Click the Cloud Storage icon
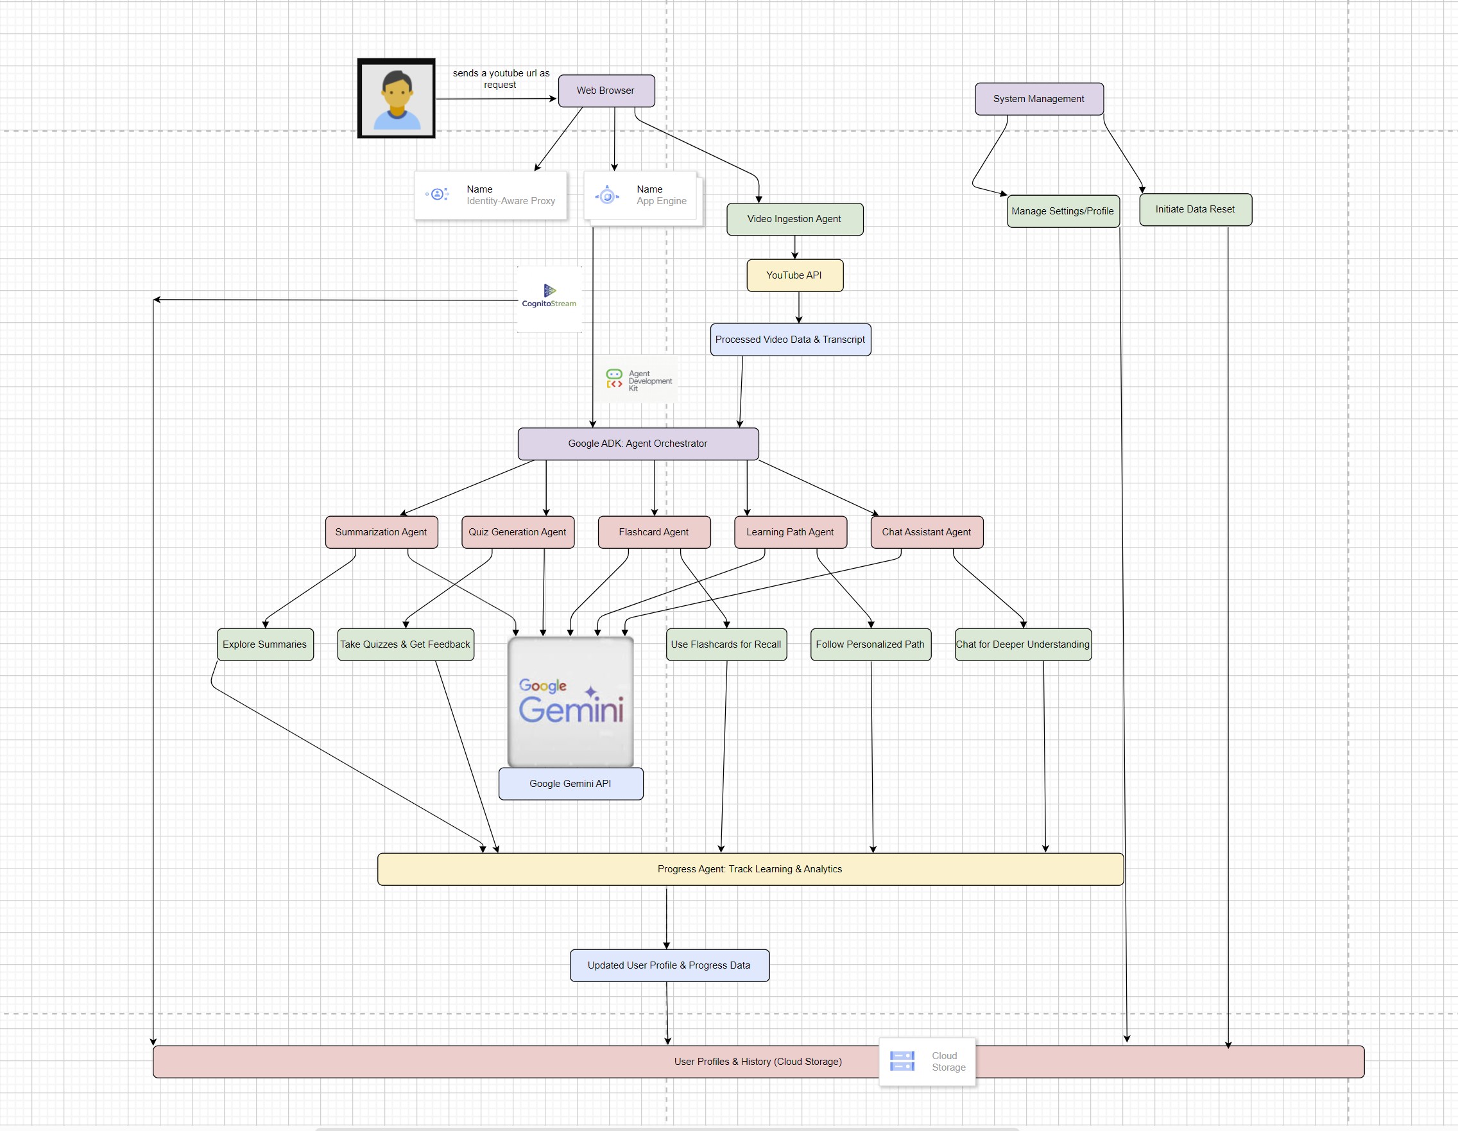Viewport: 1458px width, 1131px height. 902,1061
